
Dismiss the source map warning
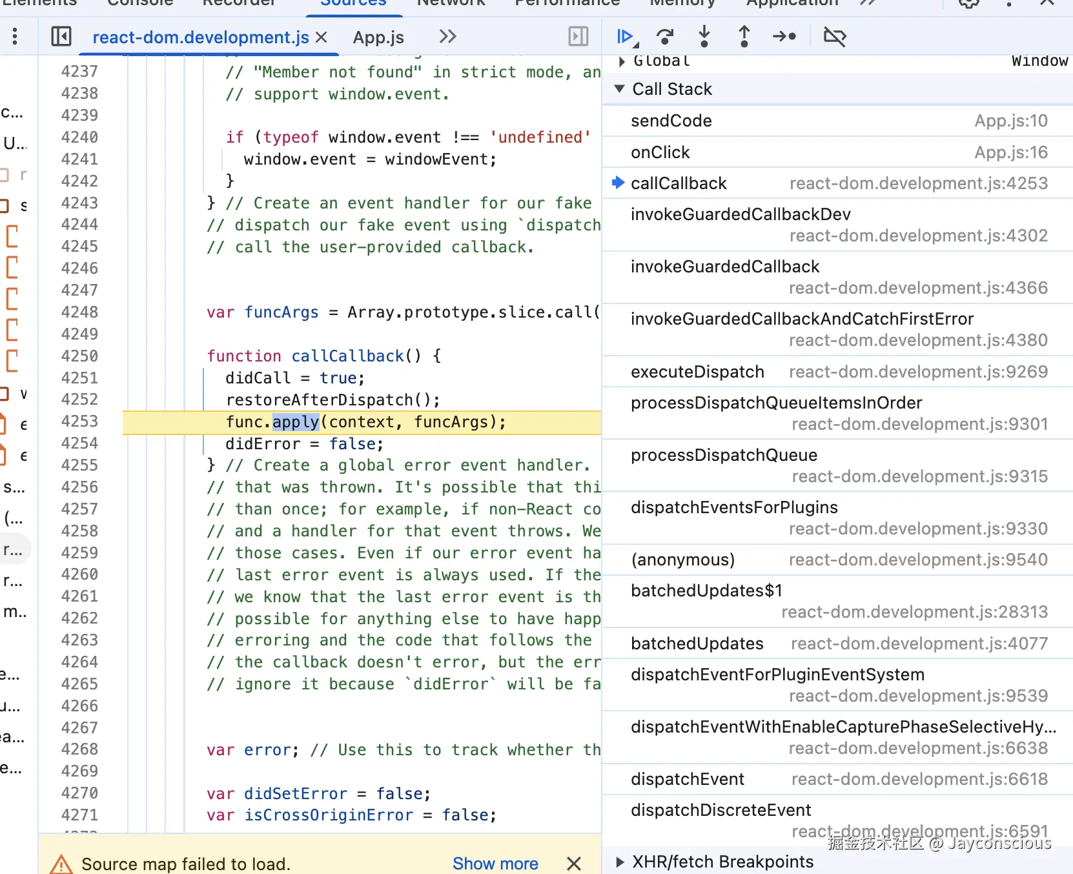[574, 864]
